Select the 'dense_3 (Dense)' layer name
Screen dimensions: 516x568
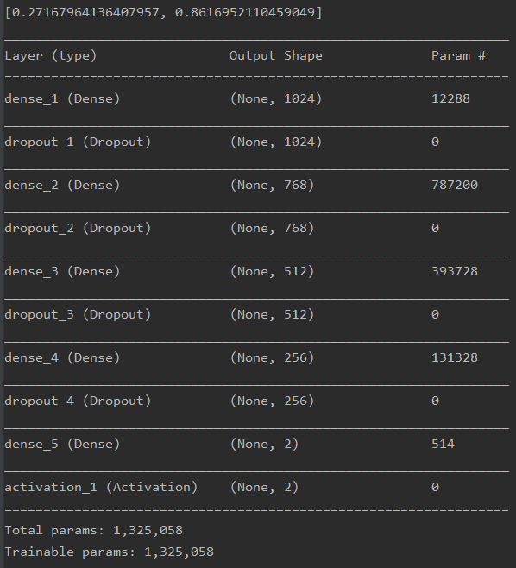(x=62, y=271)
